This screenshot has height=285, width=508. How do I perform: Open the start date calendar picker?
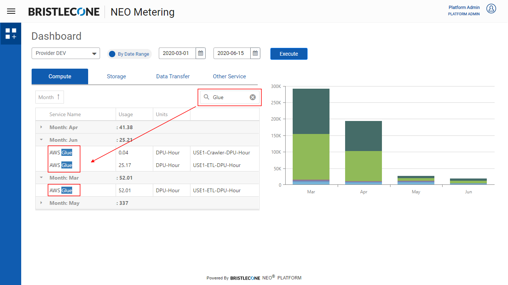[x=200, y=53]
